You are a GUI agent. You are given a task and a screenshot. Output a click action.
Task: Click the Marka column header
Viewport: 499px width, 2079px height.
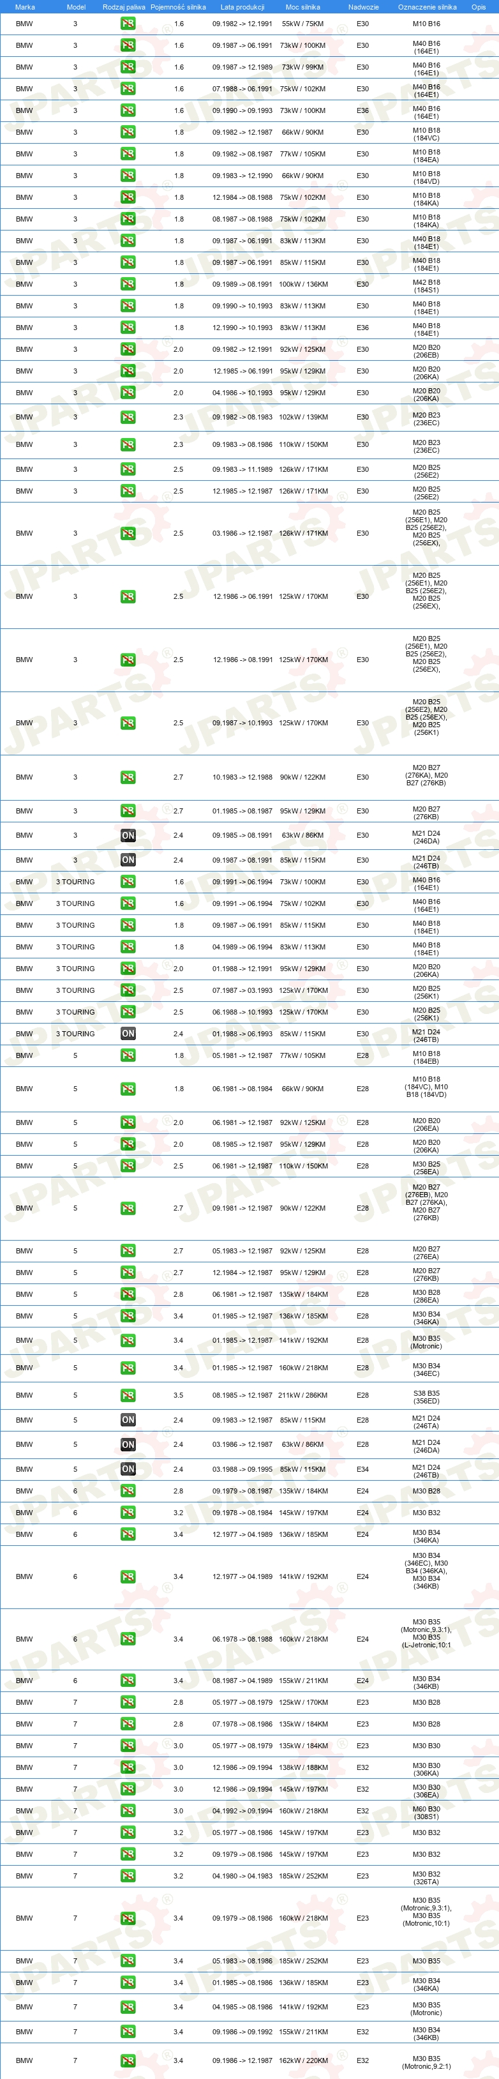point(25,7)
